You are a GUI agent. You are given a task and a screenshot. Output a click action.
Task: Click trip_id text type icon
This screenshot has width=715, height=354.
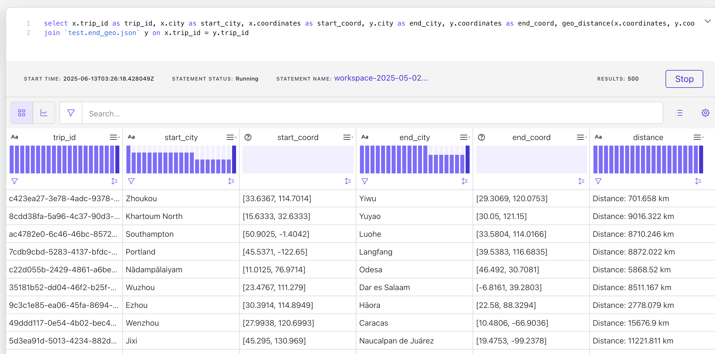point(14,137)
